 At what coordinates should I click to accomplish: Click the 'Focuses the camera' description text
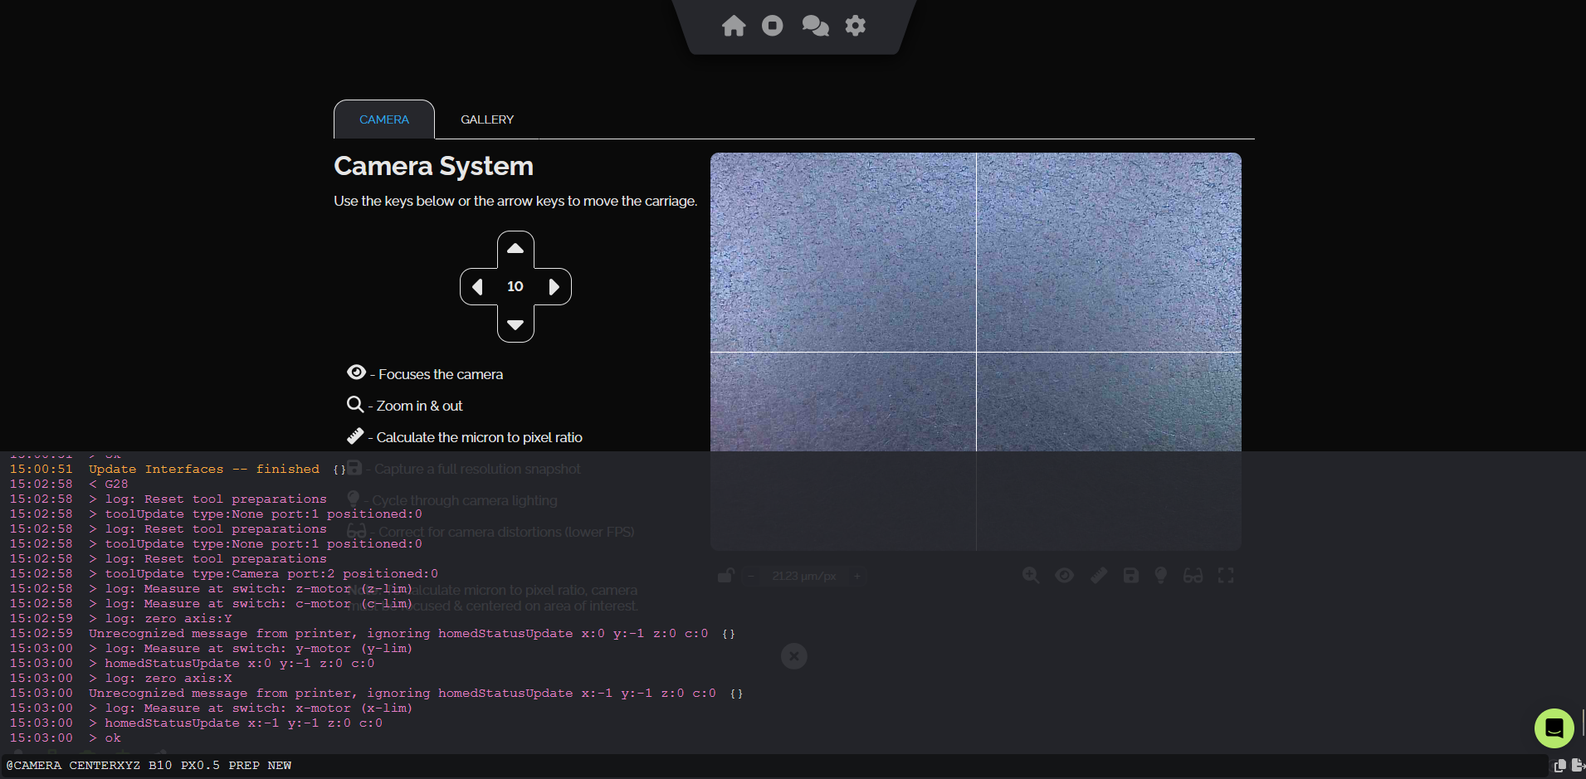(x=441, y=374)
